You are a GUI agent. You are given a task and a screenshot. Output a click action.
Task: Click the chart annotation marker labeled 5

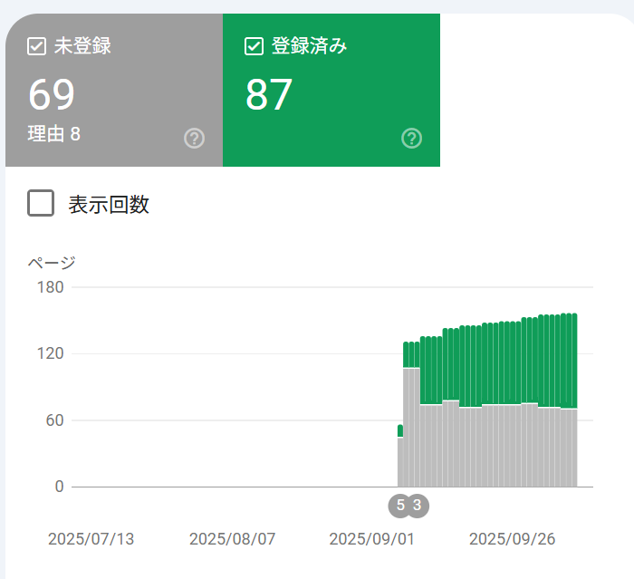(x=400, y=506)
